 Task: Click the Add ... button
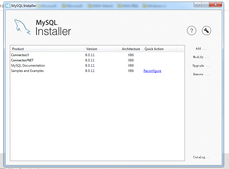pyautogui.click(x=201, y=48)
